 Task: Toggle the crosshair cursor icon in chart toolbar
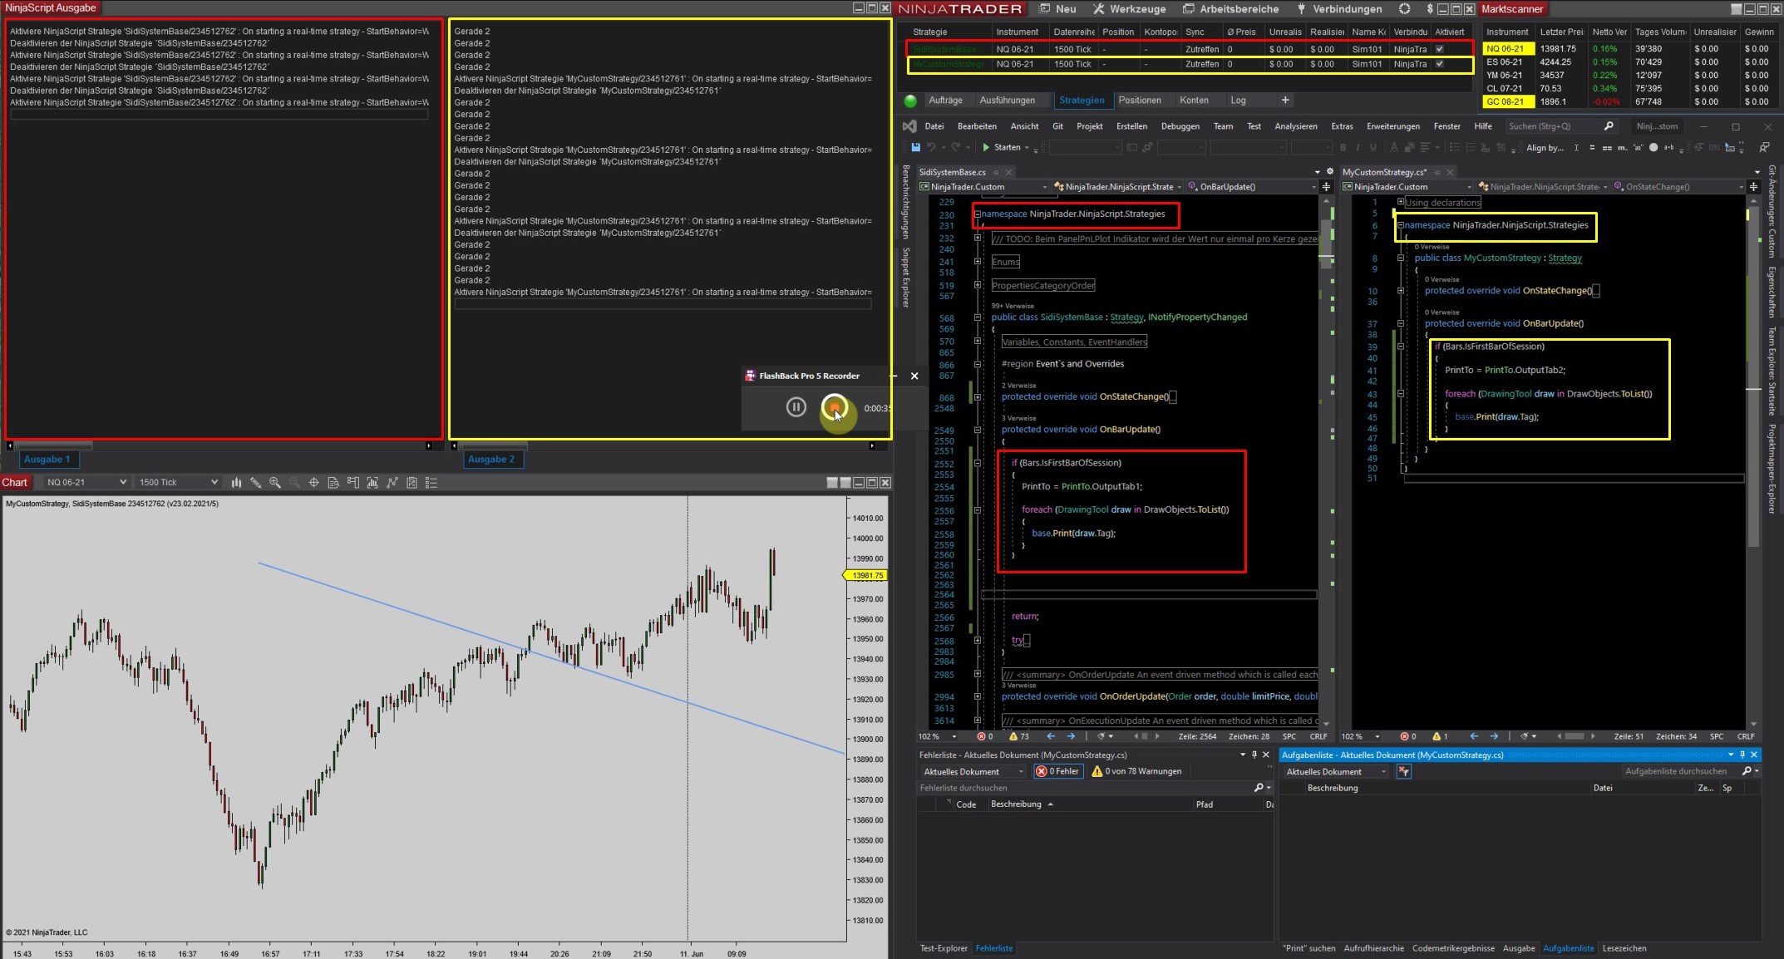pos(313,483)
